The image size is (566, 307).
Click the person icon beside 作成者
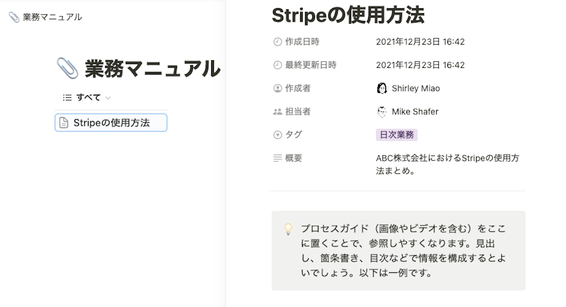(x=277, y=88)
